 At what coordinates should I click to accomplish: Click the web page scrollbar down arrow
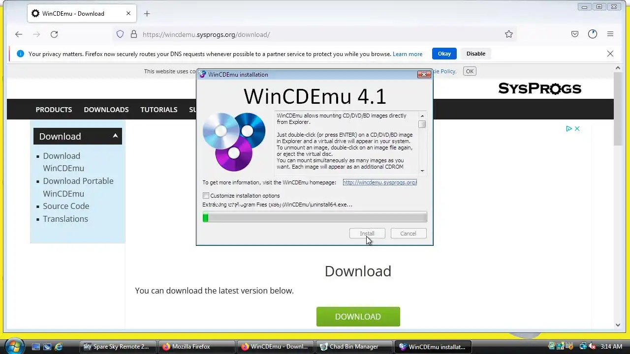tap(618, 325)
